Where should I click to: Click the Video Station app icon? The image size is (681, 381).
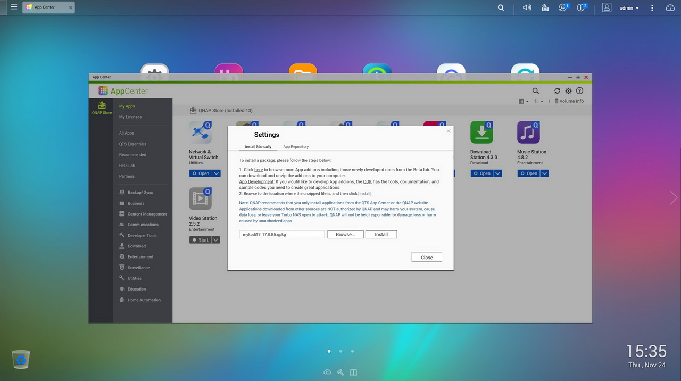pos(200,198)
